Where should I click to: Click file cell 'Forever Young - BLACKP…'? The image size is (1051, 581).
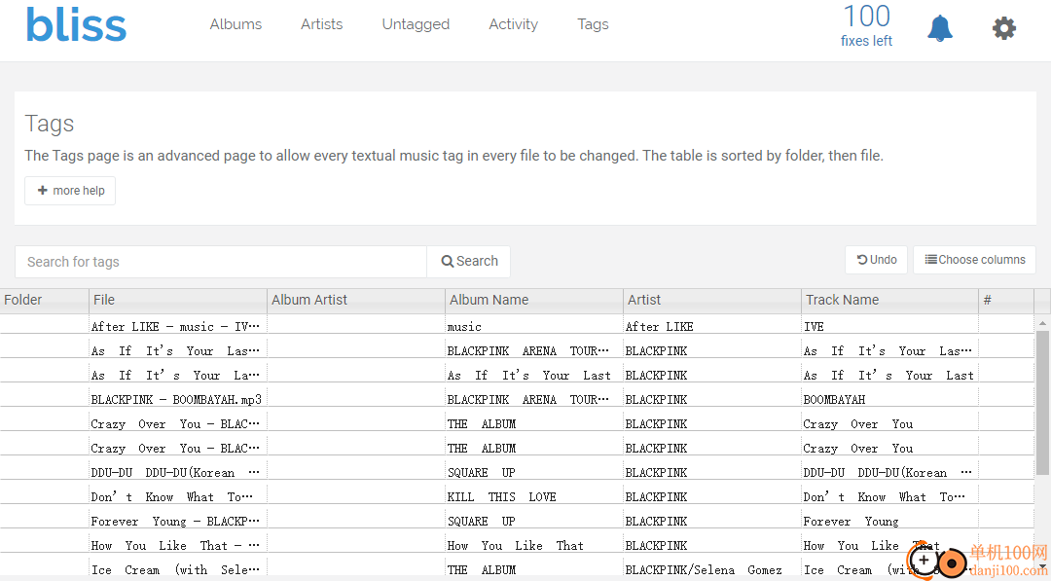(x=178, y=521)
